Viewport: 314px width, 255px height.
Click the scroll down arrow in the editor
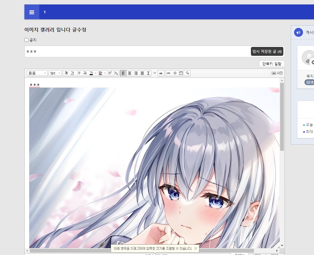pyautogui.click(x=282, y=246)
